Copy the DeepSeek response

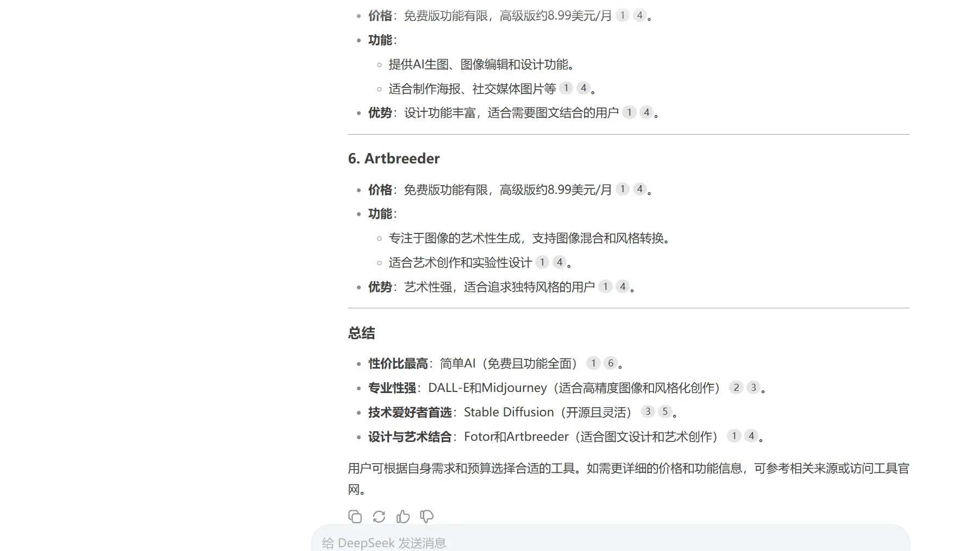click(x=355, y=516)
